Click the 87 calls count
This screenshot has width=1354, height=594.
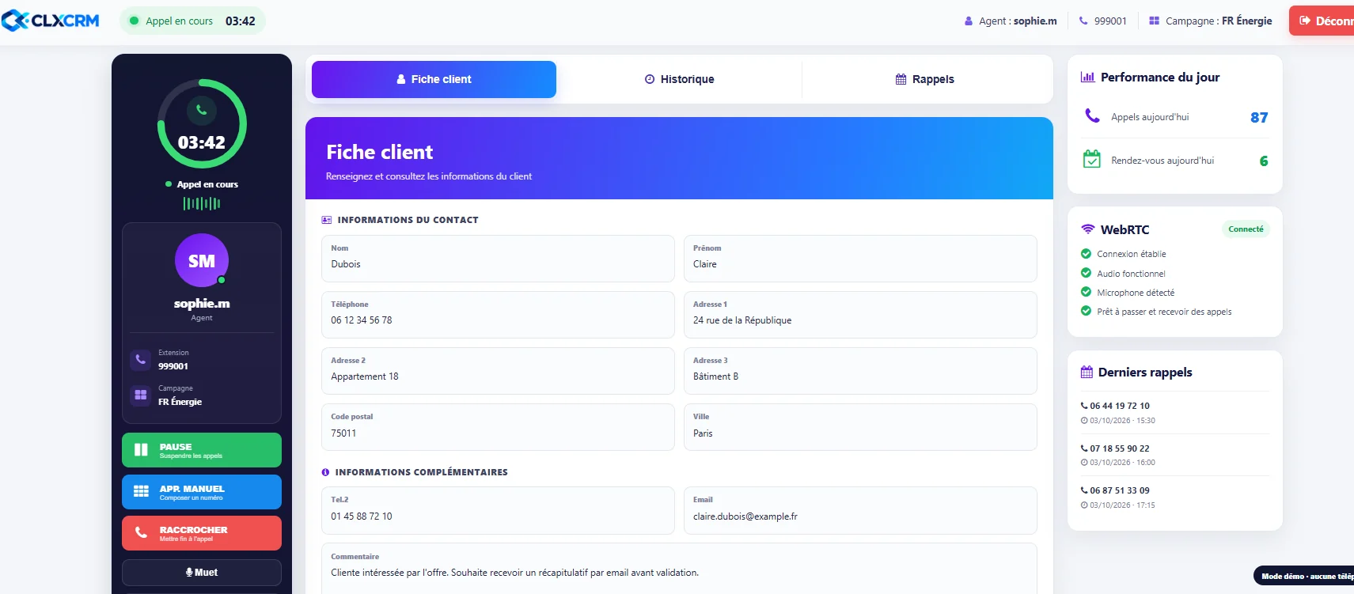(x=1259, y=117)
